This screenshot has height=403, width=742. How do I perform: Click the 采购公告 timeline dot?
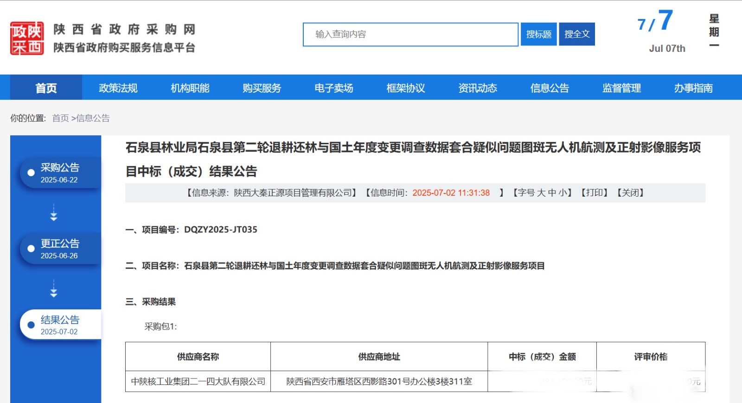[31, 173]
